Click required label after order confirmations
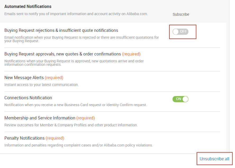235x168 pixels. click(x=131, y=54)
